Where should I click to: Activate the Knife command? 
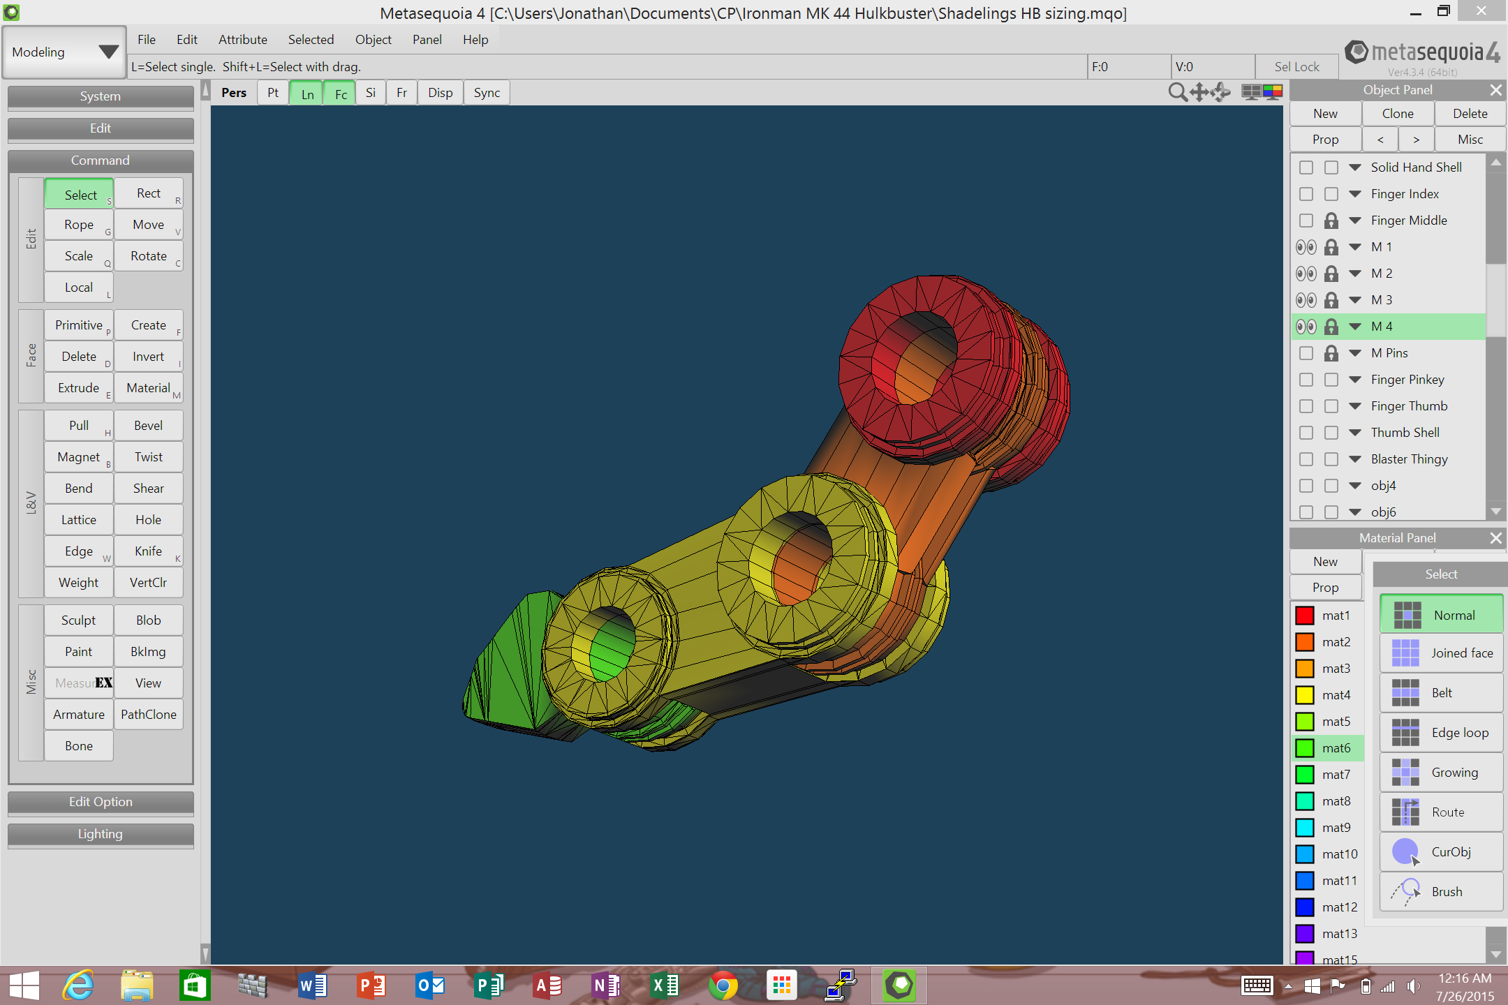(149, 551)
